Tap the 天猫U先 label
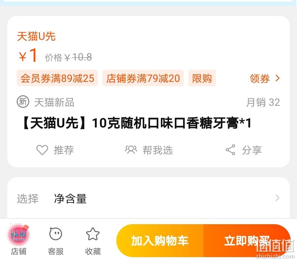The width and height of the screenshot is (297, 261). click(36, 36)
